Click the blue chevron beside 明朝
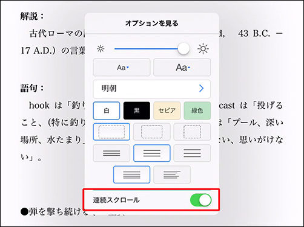Viewport: 304px width, 227px height. tap(201, 88)
